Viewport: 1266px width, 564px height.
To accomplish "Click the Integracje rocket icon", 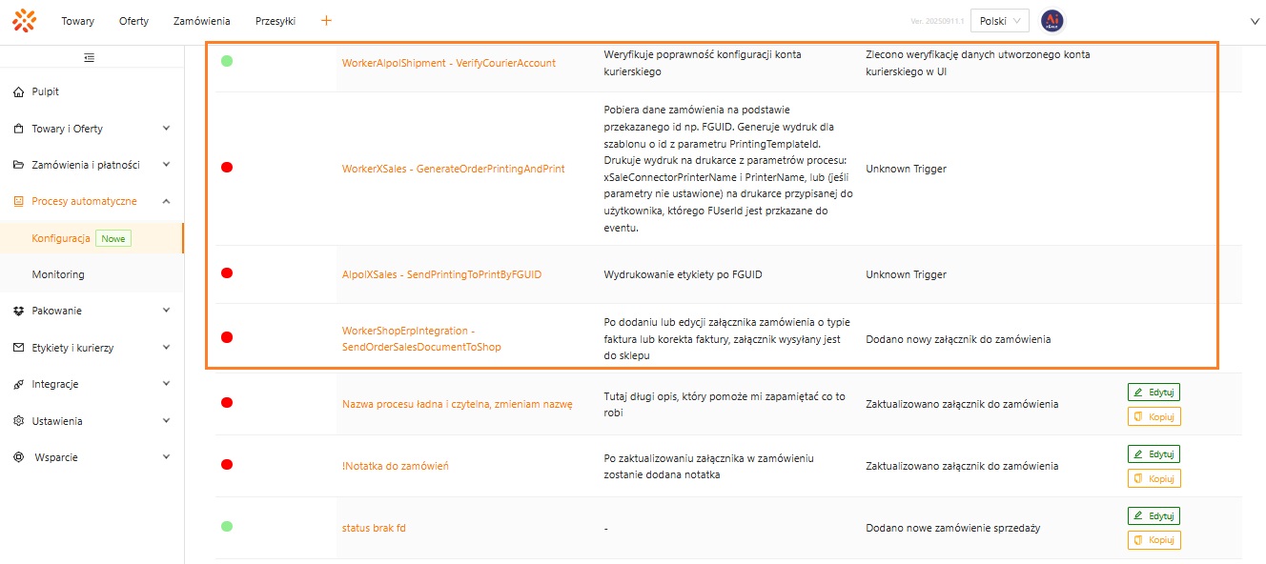I will pos(19,384).
